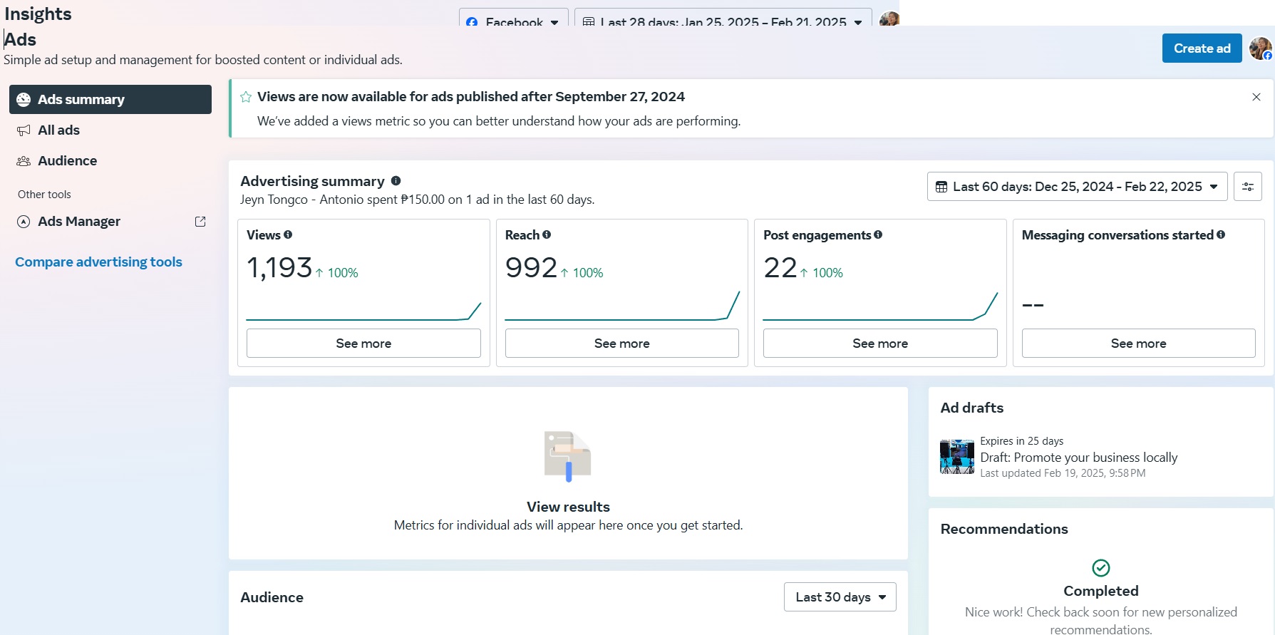
Task: Click the Post engagements info icon
Action: click(x=878, y=234)
